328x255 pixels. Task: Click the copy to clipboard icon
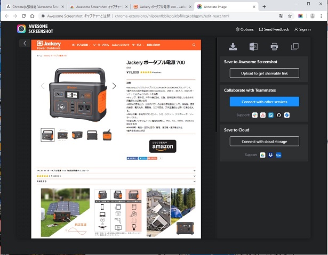click(295, 46)
